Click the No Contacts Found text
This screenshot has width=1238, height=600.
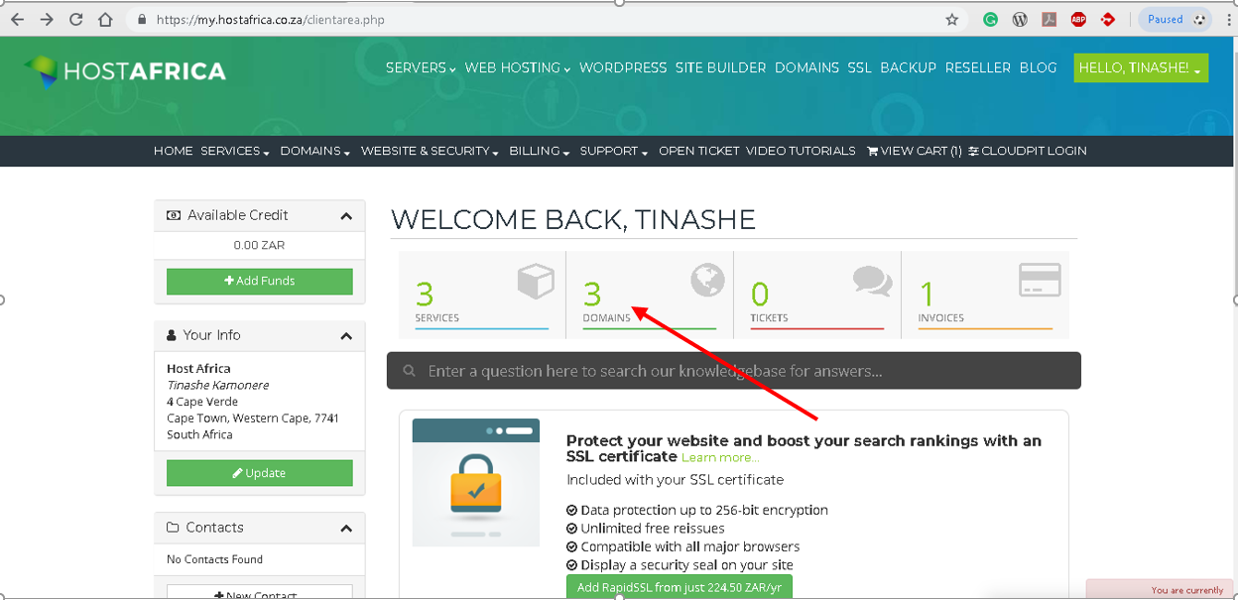(x=214, y=559)
